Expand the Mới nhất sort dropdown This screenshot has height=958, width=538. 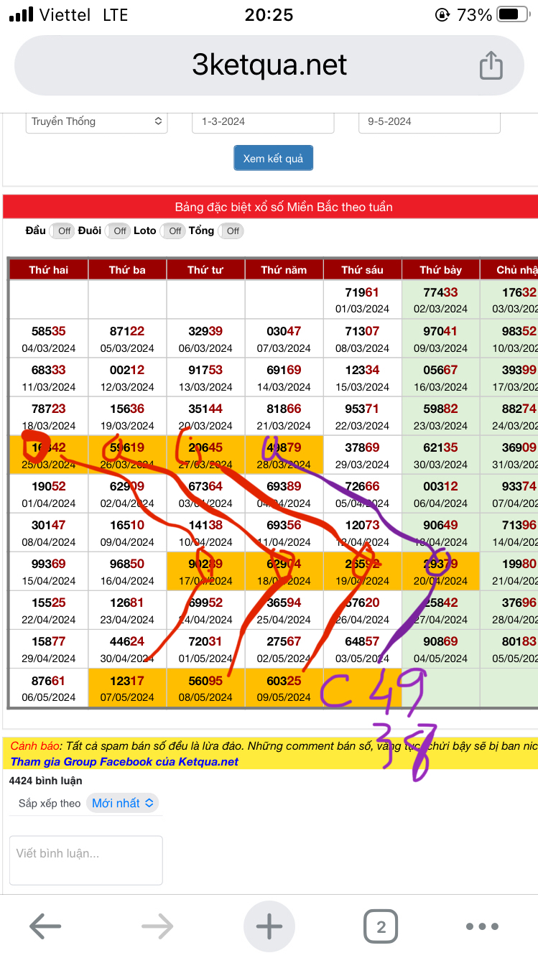point(123,803)
